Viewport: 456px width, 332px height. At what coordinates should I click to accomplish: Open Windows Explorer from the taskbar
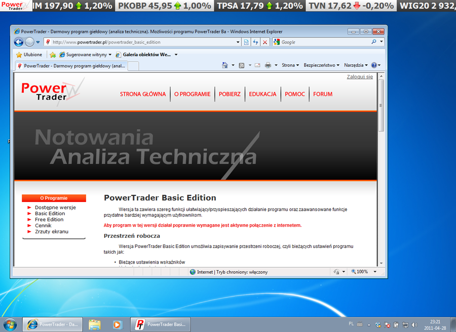(95, 325)
